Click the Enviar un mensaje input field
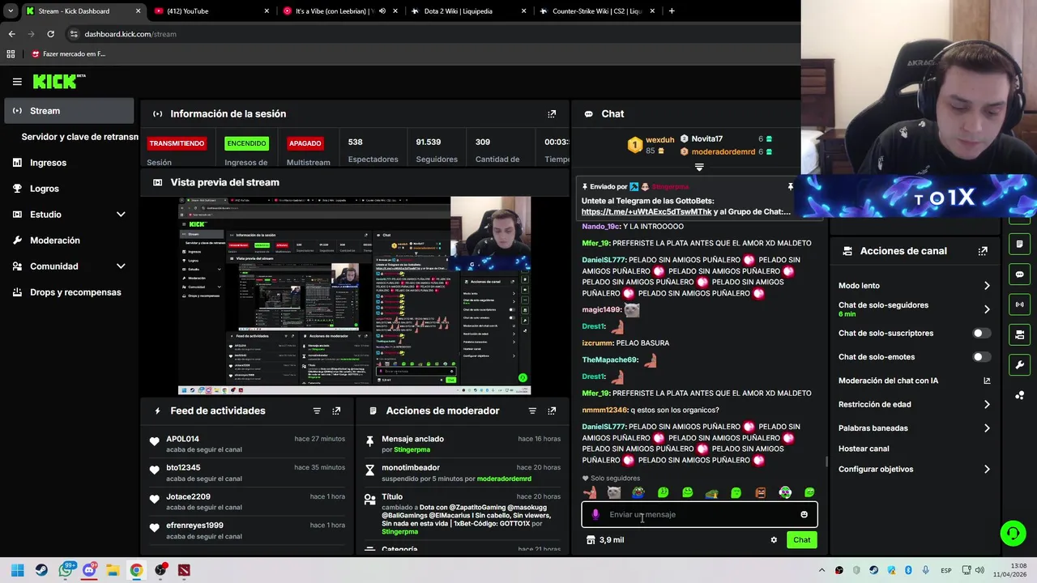 pyautogui.click(x=700, y=514)
